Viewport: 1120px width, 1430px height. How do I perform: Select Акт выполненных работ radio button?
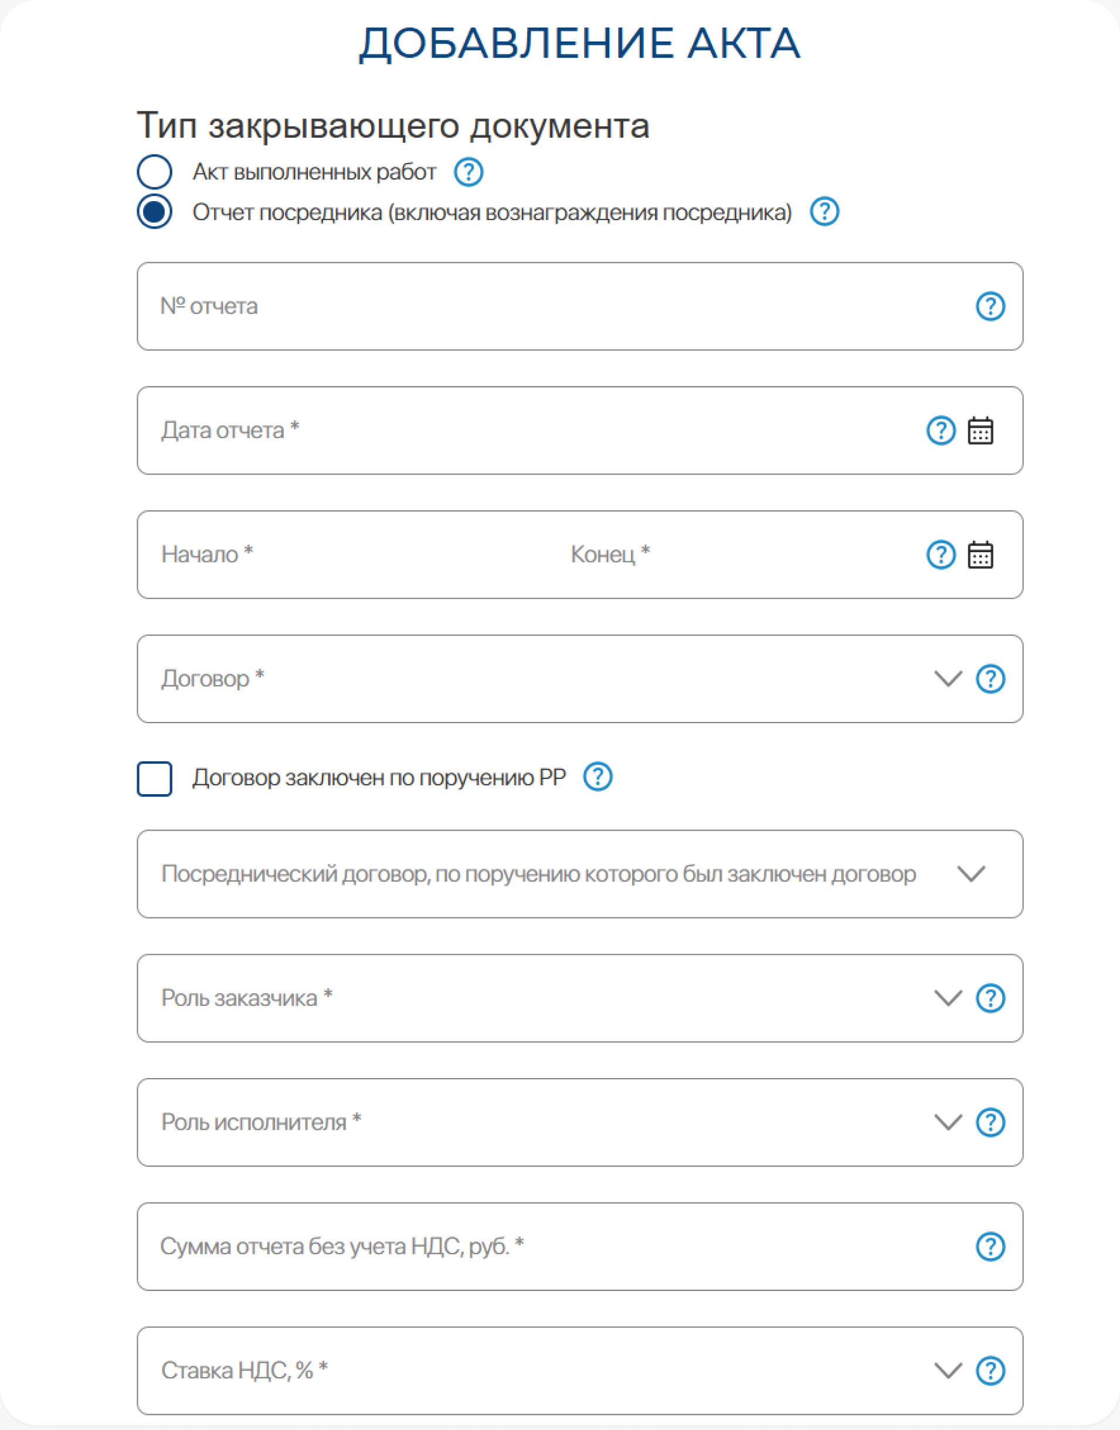pos(155,172)
